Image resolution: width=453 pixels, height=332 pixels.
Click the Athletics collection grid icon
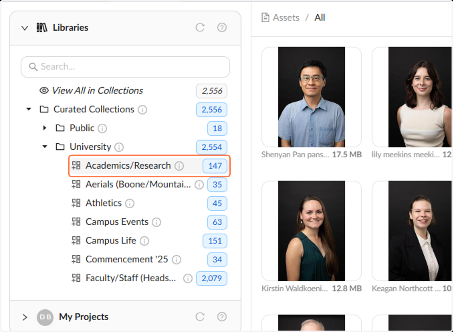(76, 203)
